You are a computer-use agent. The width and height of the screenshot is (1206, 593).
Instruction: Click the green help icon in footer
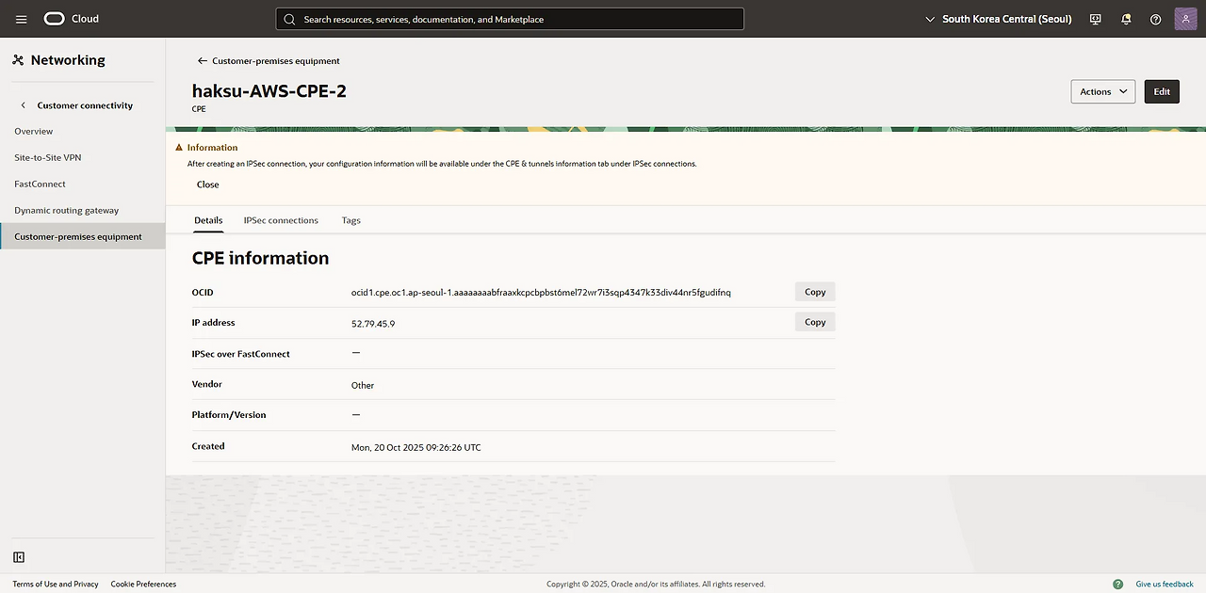[1117, 584]
